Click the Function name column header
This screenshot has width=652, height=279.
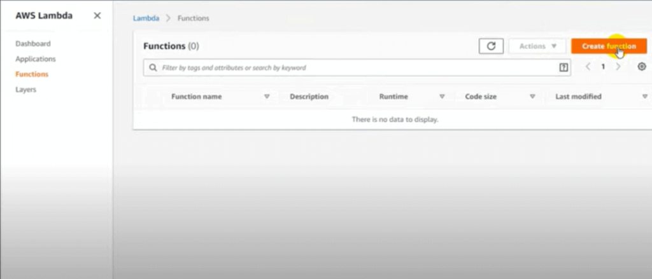pyautogui.click(x=196, y=97)
